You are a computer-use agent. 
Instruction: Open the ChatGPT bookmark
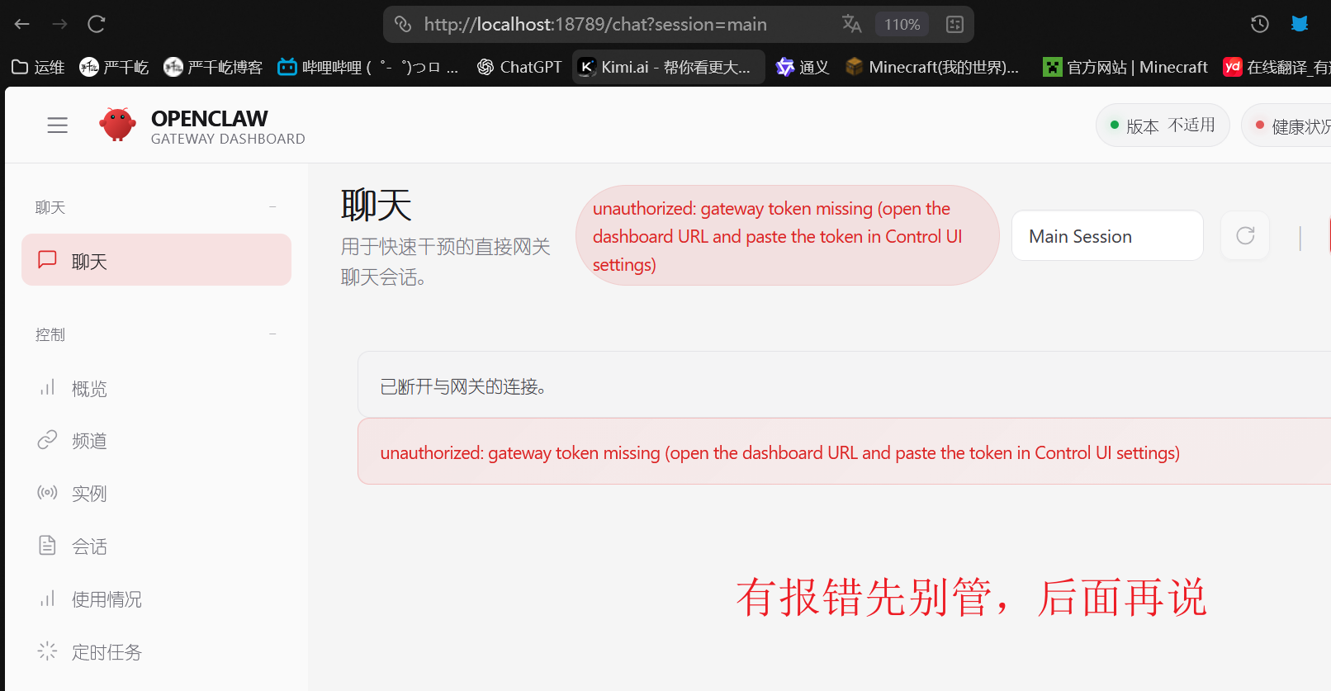[x=519, y=67]
